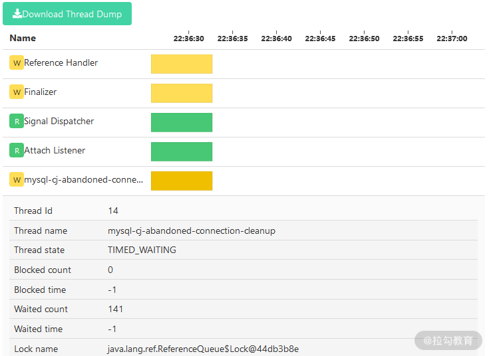Click the green timeline bar for Attach Listener

click(182, 151)
